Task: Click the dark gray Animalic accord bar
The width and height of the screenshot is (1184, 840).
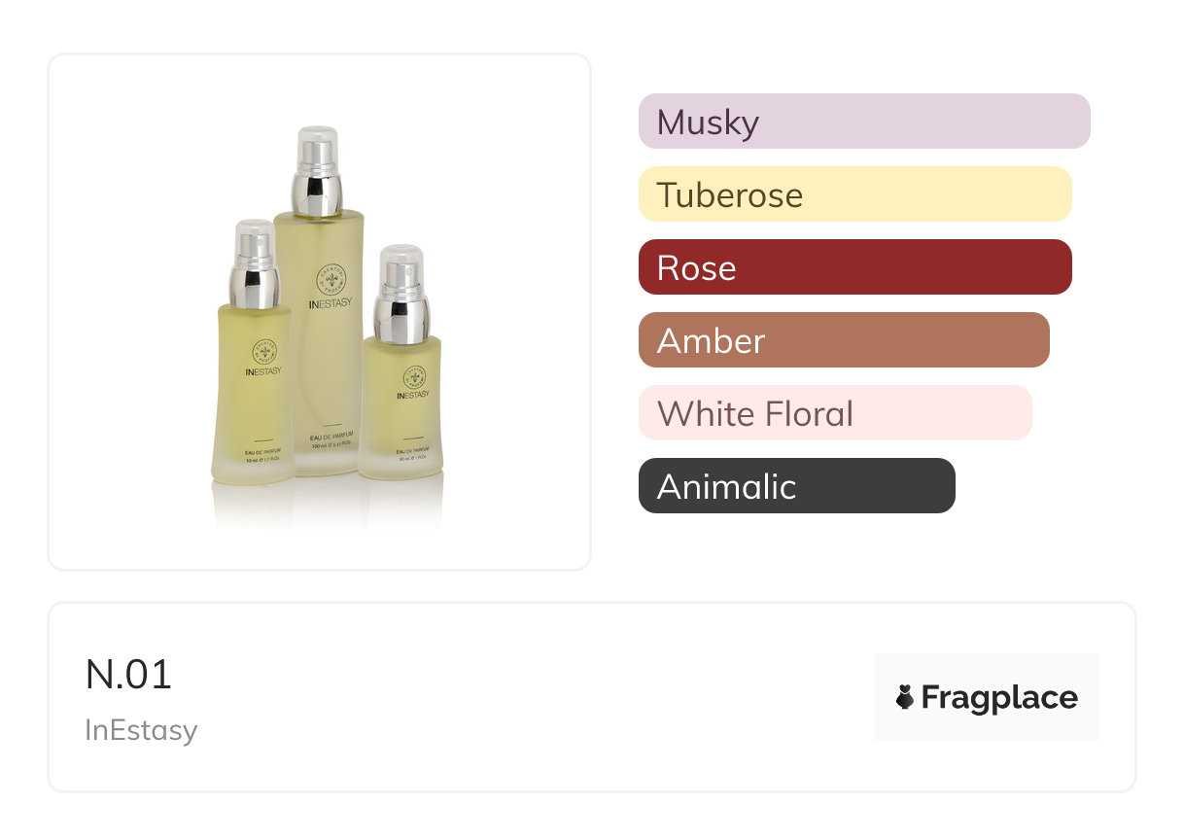Action: [x=796, y=486]
